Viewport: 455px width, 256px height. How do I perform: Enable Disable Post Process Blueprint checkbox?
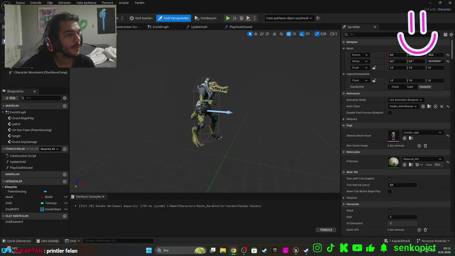(x=390, y=113)
